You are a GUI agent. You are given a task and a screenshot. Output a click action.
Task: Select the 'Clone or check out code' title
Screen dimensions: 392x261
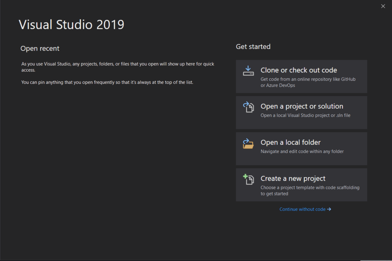point(299,70)
